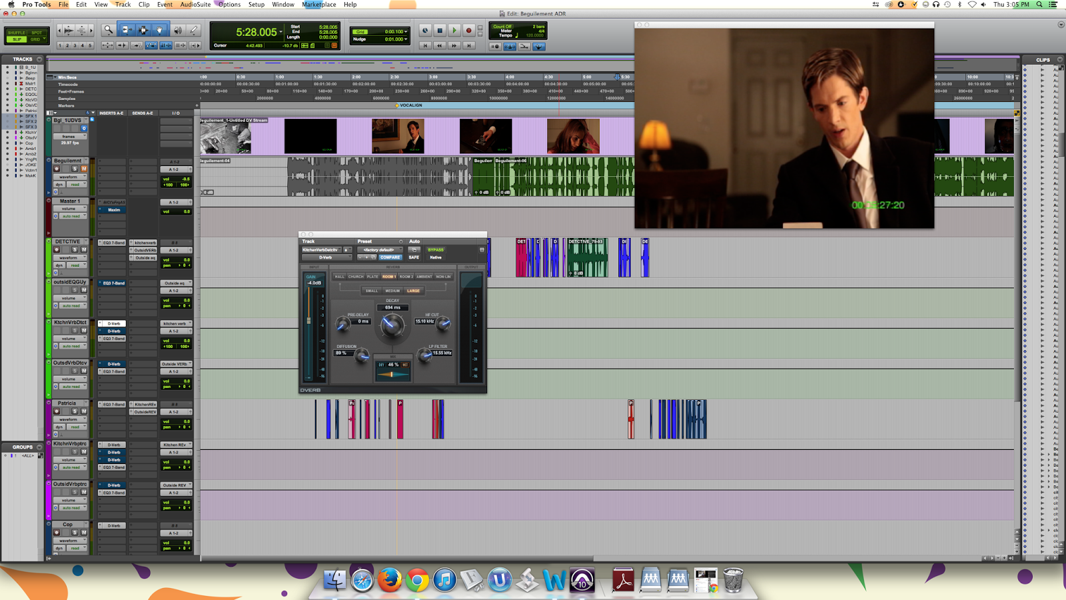Click the plug-in target icon in D-Verb
Viewport: 1066px width, 600px height.
coord(482,250)
